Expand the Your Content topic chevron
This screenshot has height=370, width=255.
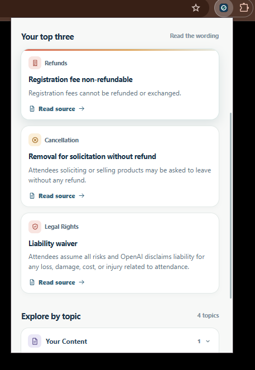[208, 341]
